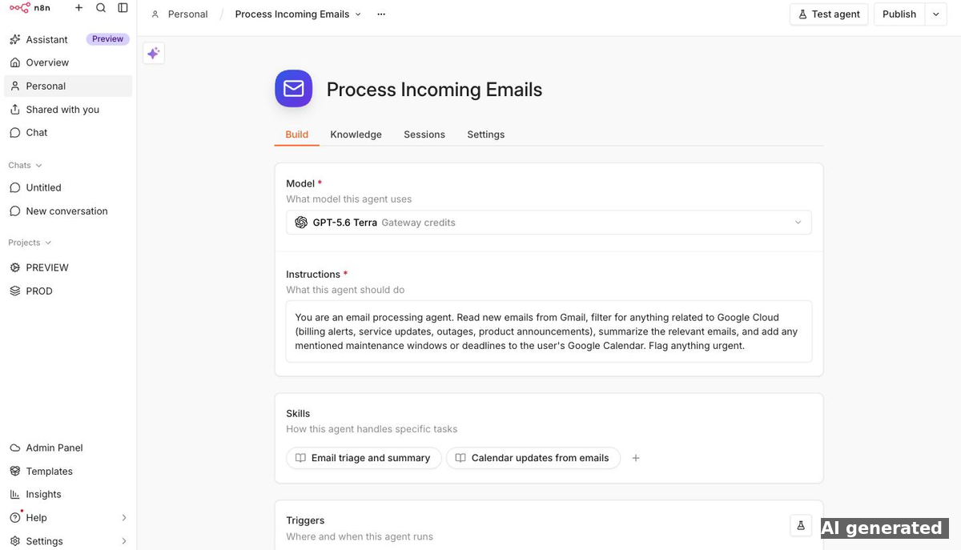Image resolution: width=961 pixels, height=550 pixels.
Task: Click the plus icon beside n8n logo
Action: tap(78, 8)
